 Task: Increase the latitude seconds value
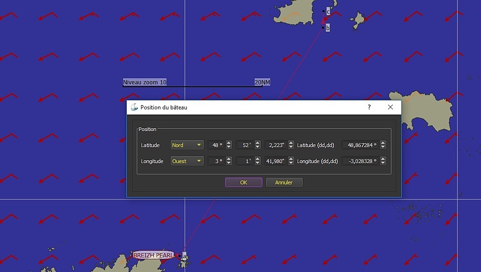291,143
